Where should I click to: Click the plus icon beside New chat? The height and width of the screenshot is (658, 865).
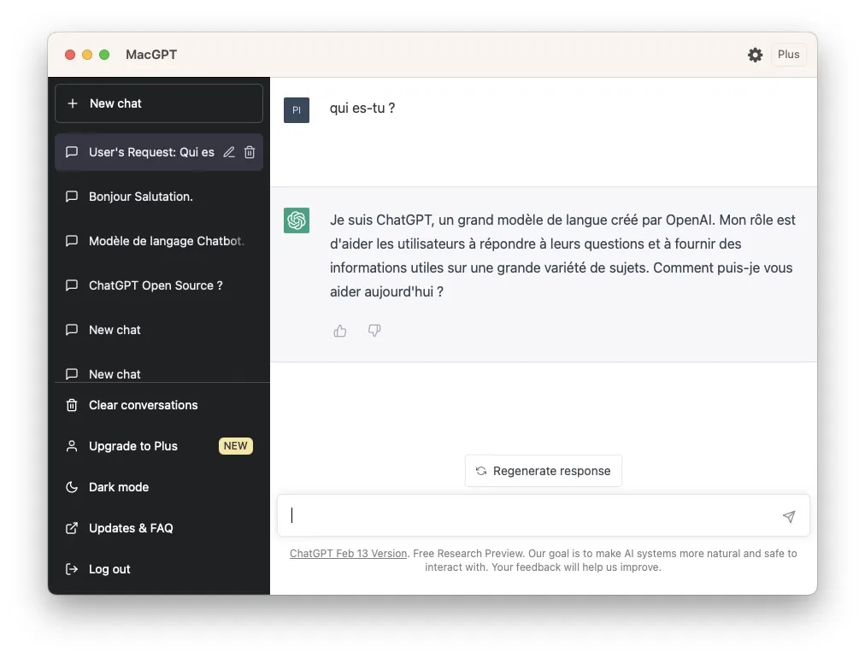tap(73, 103)
